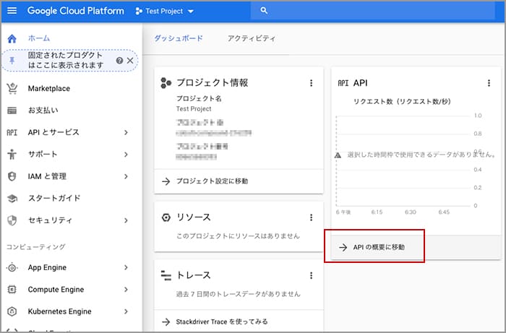Click the Marketplace shopping cart icon

pos(12,89)
